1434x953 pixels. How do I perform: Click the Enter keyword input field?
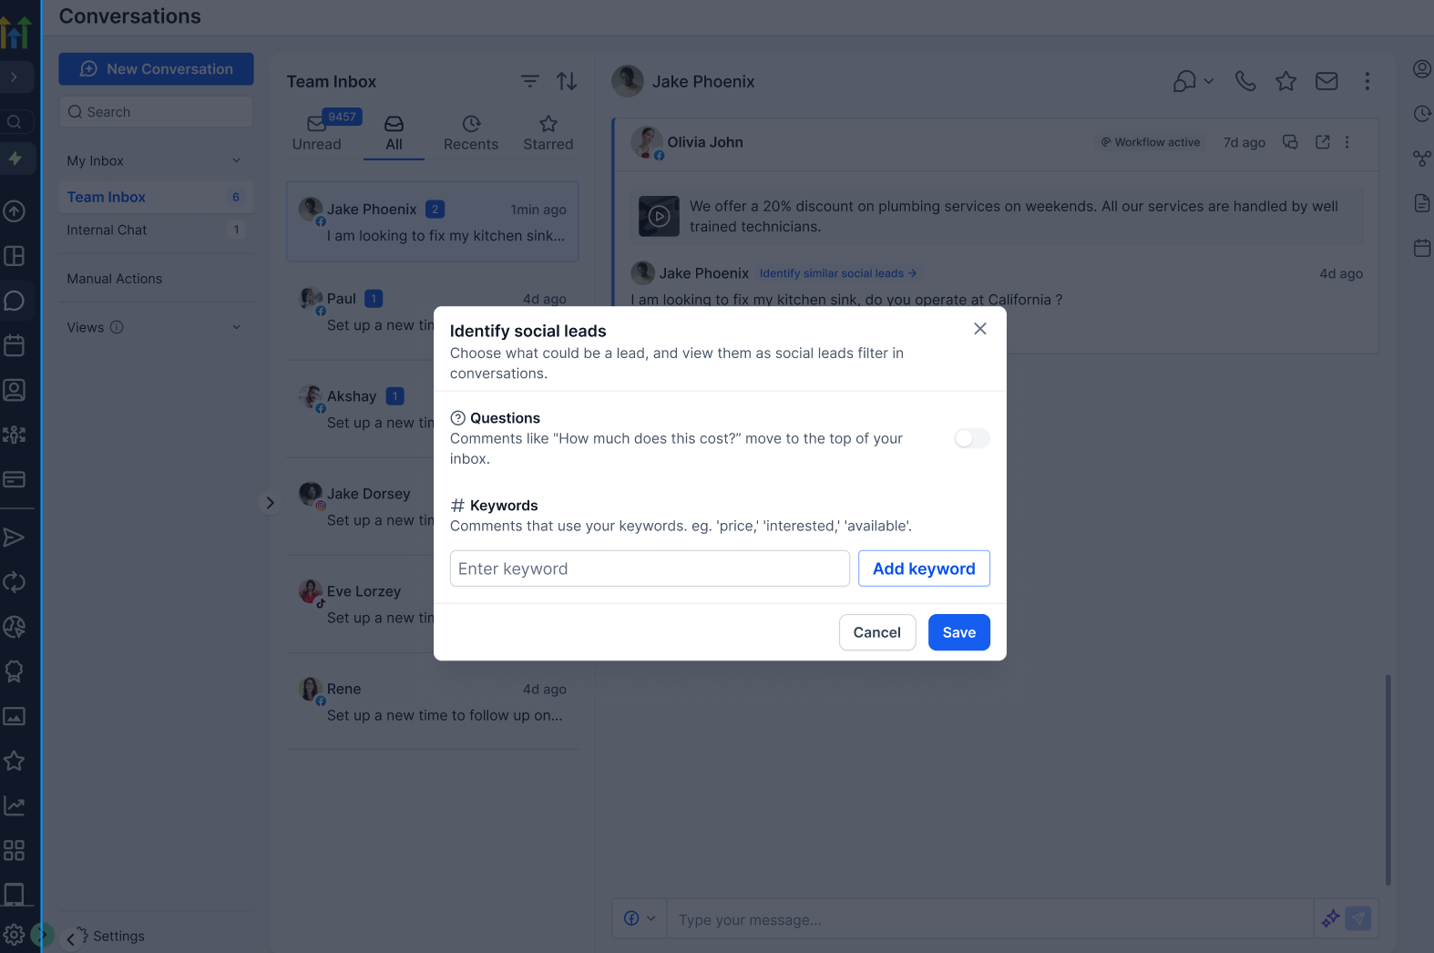650,569
